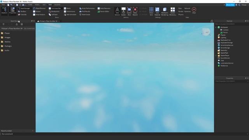Open Team Create panel
Screen dimensions: 249x140
[x=85, y=14]
